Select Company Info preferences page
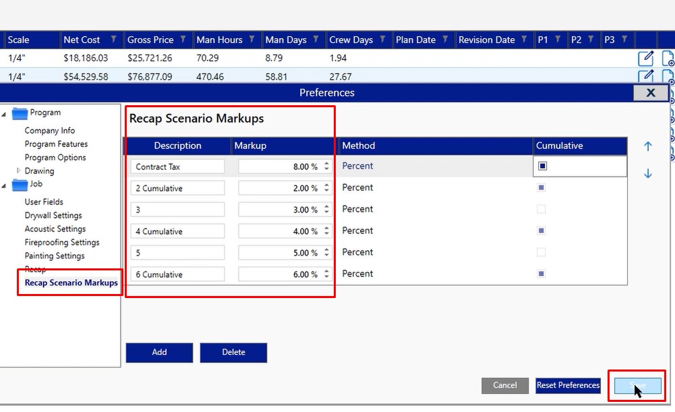This screenshot has width=675, height=412. coord(50,130)
